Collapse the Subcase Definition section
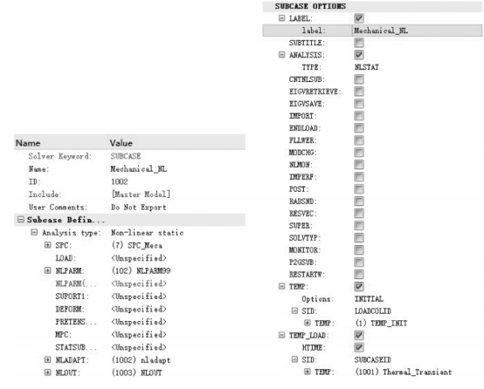Screen dimensions: 484x389 21,220
